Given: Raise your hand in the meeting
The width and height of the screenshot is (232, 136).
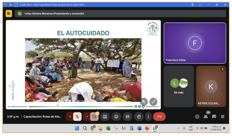Looking at the screenshot, I should point(139,117).
